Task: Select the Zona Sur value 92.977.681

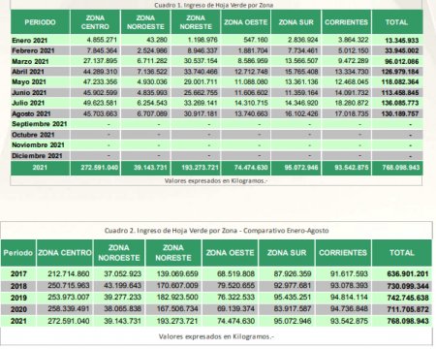Action: (293, 285)
